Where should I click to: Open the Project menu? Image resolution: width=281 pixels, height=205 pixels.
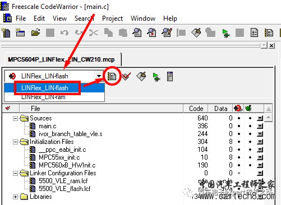tap(112, 18)
